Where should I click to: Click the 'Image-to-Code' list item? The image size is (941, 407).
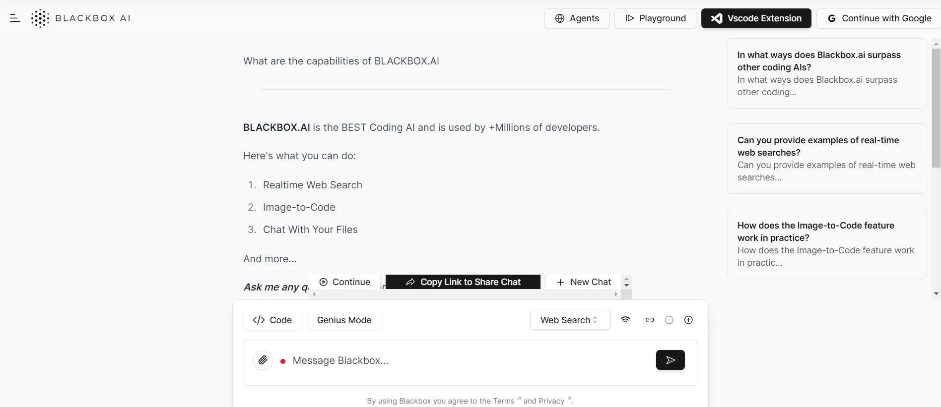[299, 207]
